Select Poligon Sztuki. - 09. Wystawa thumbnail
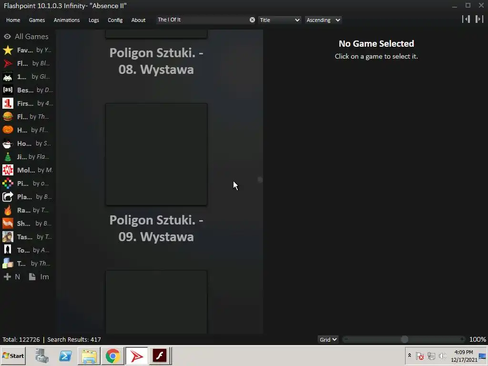Screen dimensions: 488x366 pos(156,154)
